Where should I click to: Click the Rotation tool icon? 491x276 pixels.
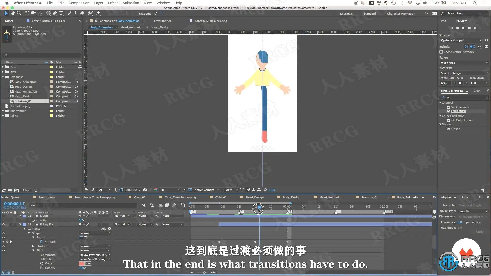[x=27, y=13]
